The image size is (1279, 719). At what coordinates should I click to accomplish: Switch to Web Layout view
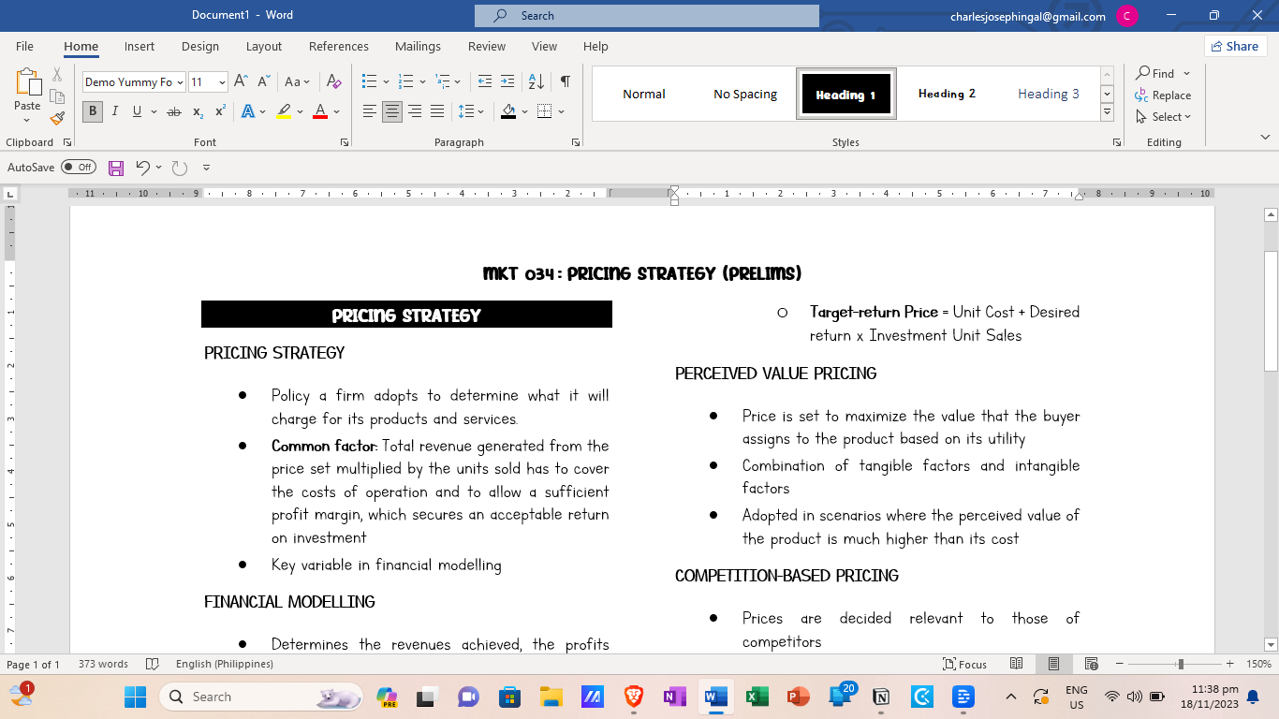coord(1091,664)
